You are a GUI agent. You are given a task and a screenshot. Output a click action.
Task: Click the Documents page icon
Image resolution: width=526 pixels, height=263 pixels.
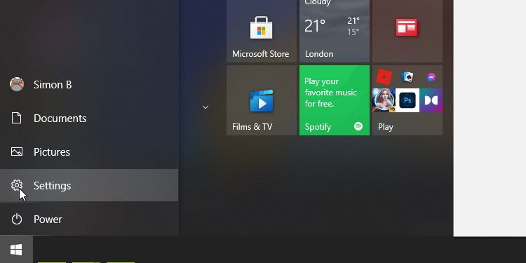click(x=16, y=118)
